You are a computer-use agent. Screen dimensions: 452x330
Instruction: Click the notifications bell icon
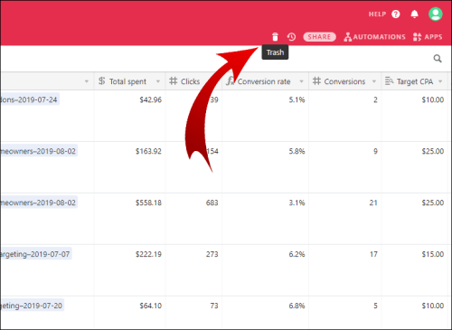[415, 14]
